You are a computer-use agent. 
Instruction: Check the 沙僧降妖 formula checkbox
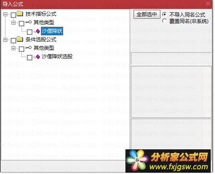[x=29, y=32]
